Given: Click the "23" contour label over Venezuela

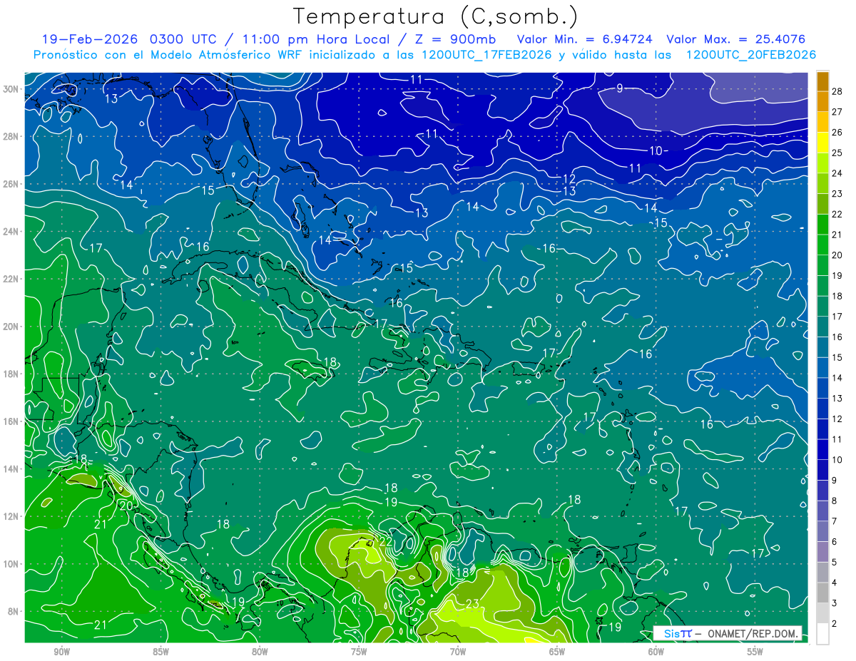Looking at the screenshot, I should tap(472, 604).
